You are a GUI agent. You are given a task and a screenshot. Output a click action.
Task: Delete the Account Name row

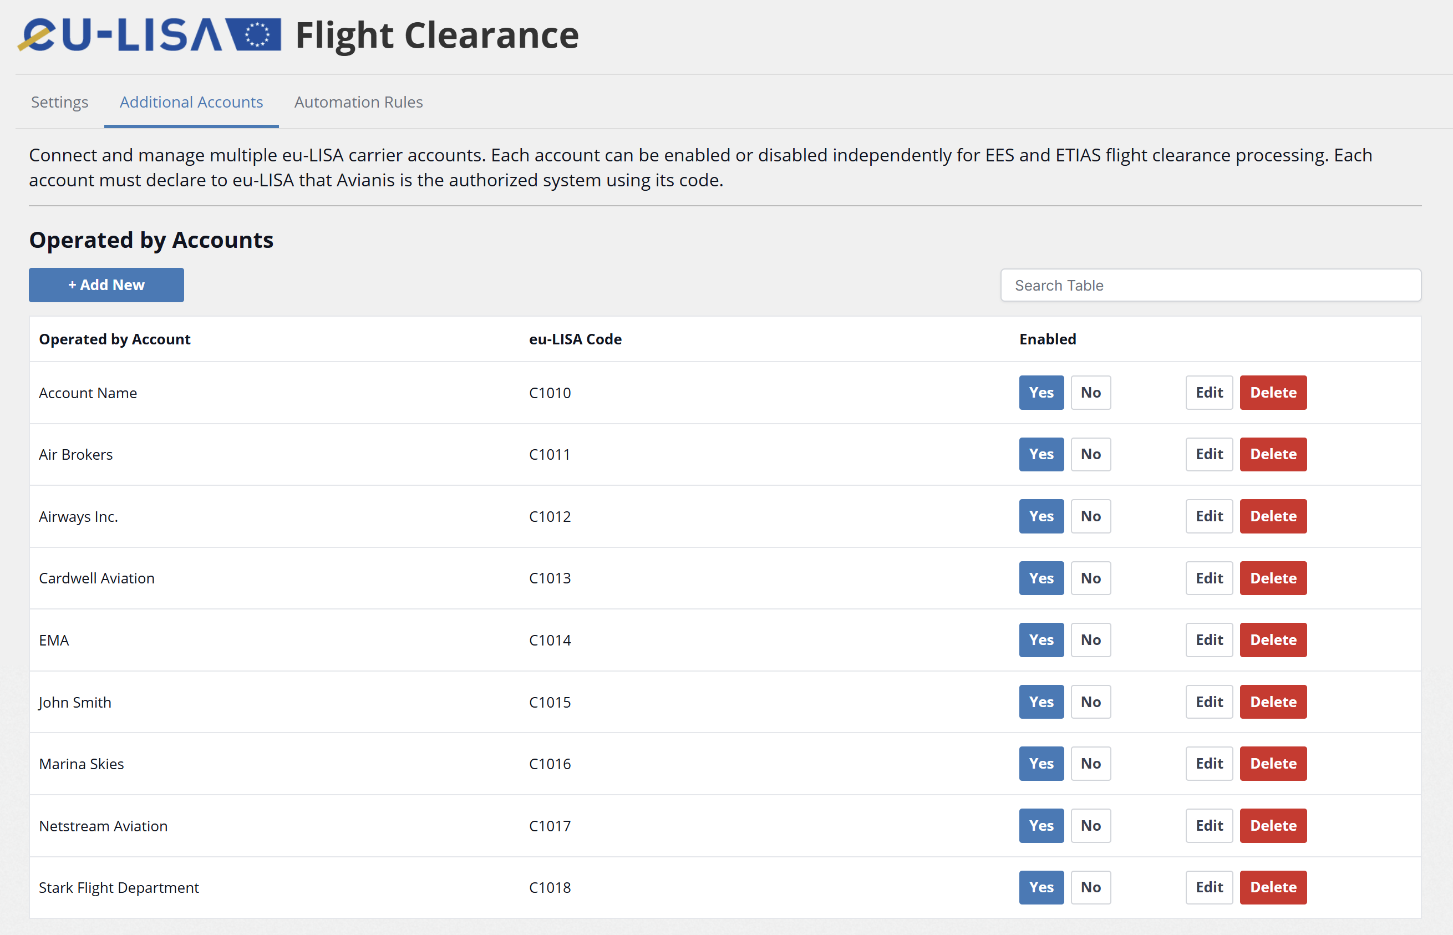click(x=1273, y=393)
